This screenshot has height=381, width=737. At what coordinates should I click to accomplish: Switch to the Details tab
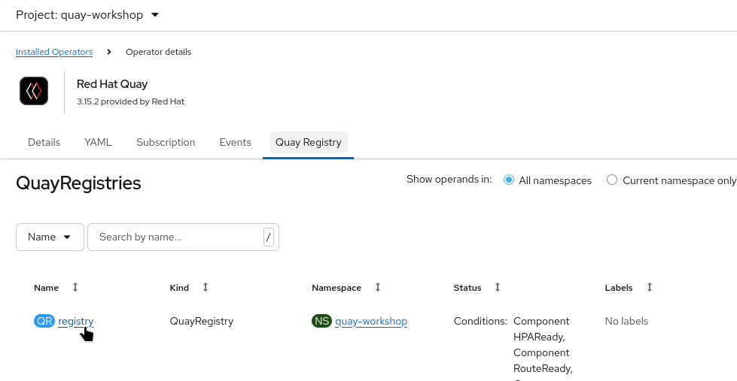pyautogui.click(x=44, y=142)
